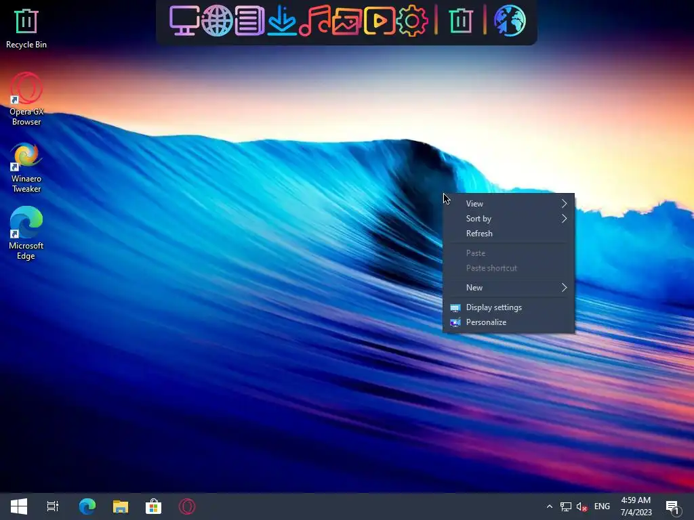The image size is (694, 520).
Task: Click the ENG language indicator
Action: [x=602, y=506]
